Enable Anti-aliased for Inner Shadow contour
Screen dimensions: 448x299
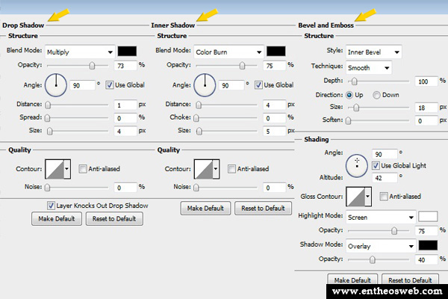click(233, 169)
